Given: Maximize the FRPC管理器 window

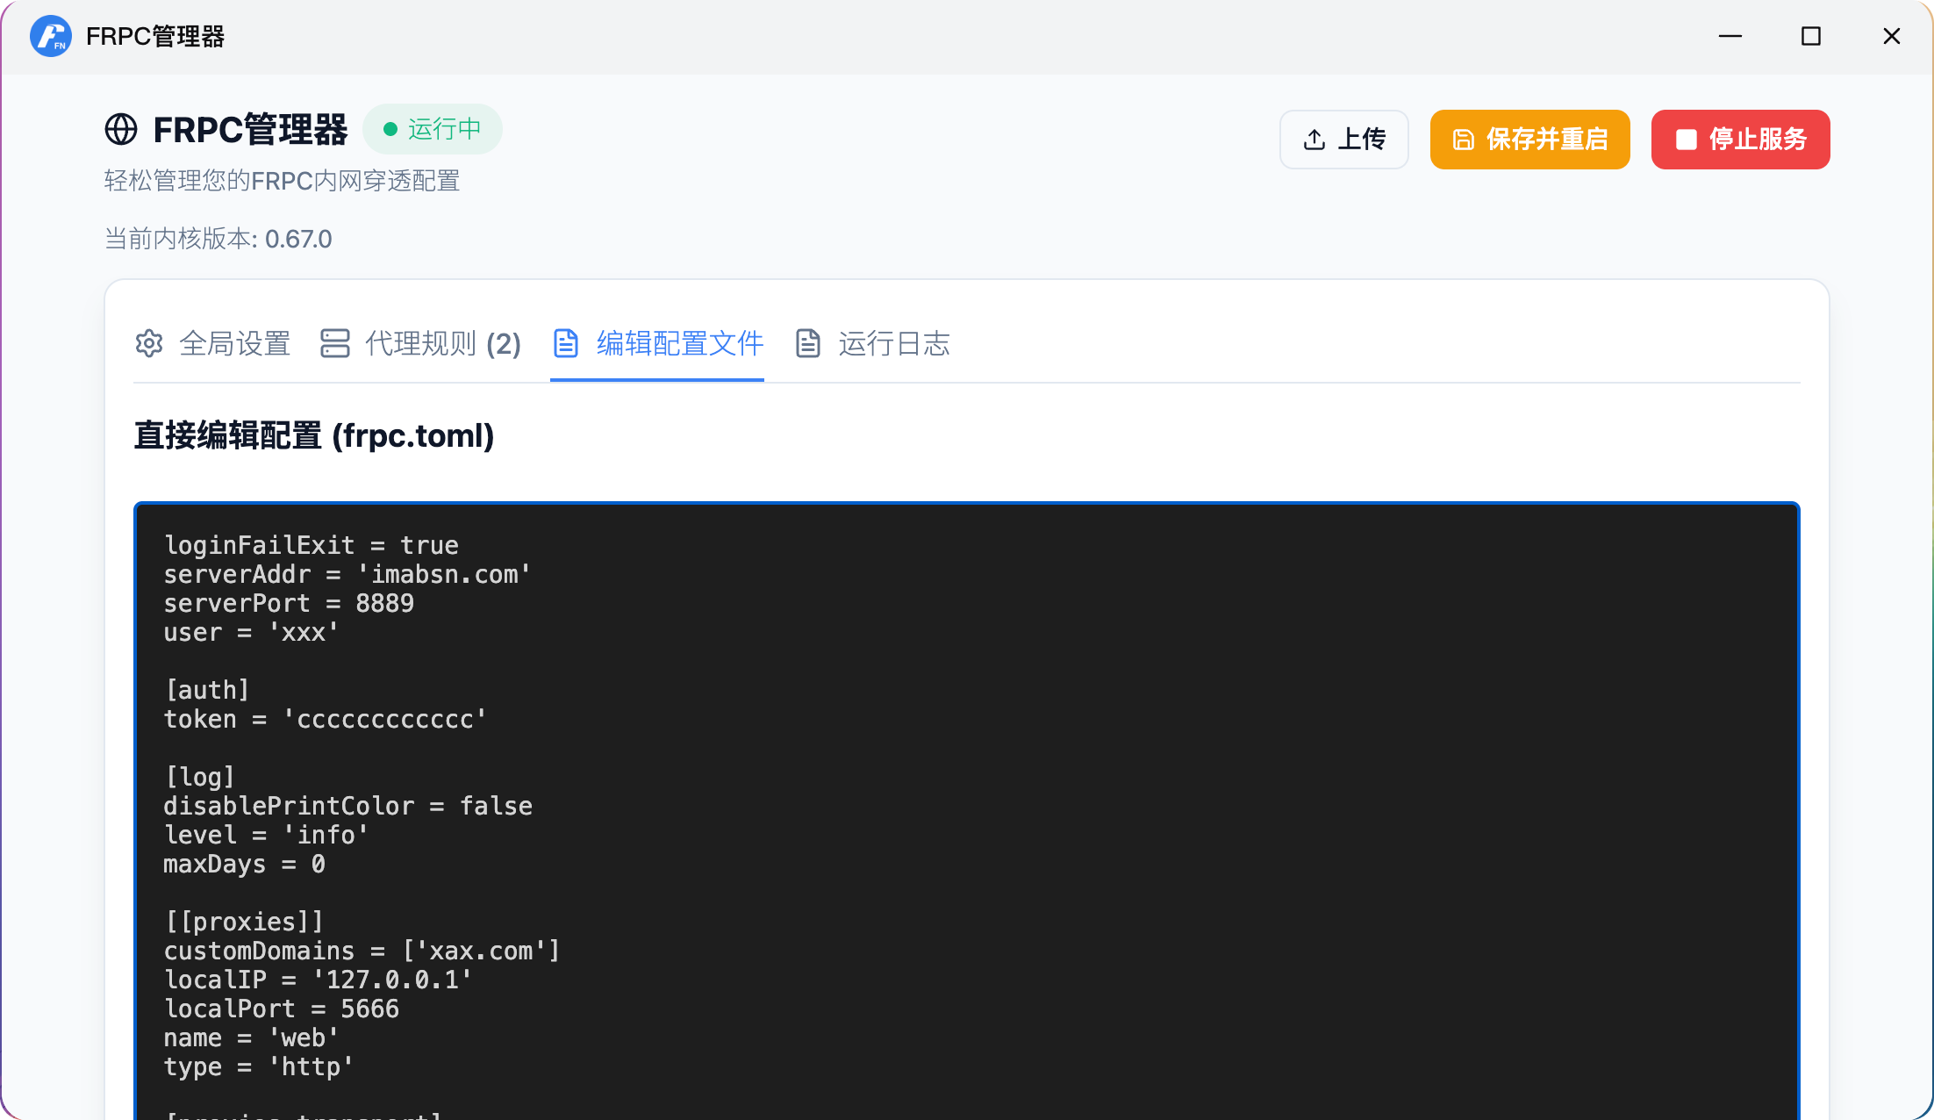Looking at the screenshot, I should pos(1810,36).
